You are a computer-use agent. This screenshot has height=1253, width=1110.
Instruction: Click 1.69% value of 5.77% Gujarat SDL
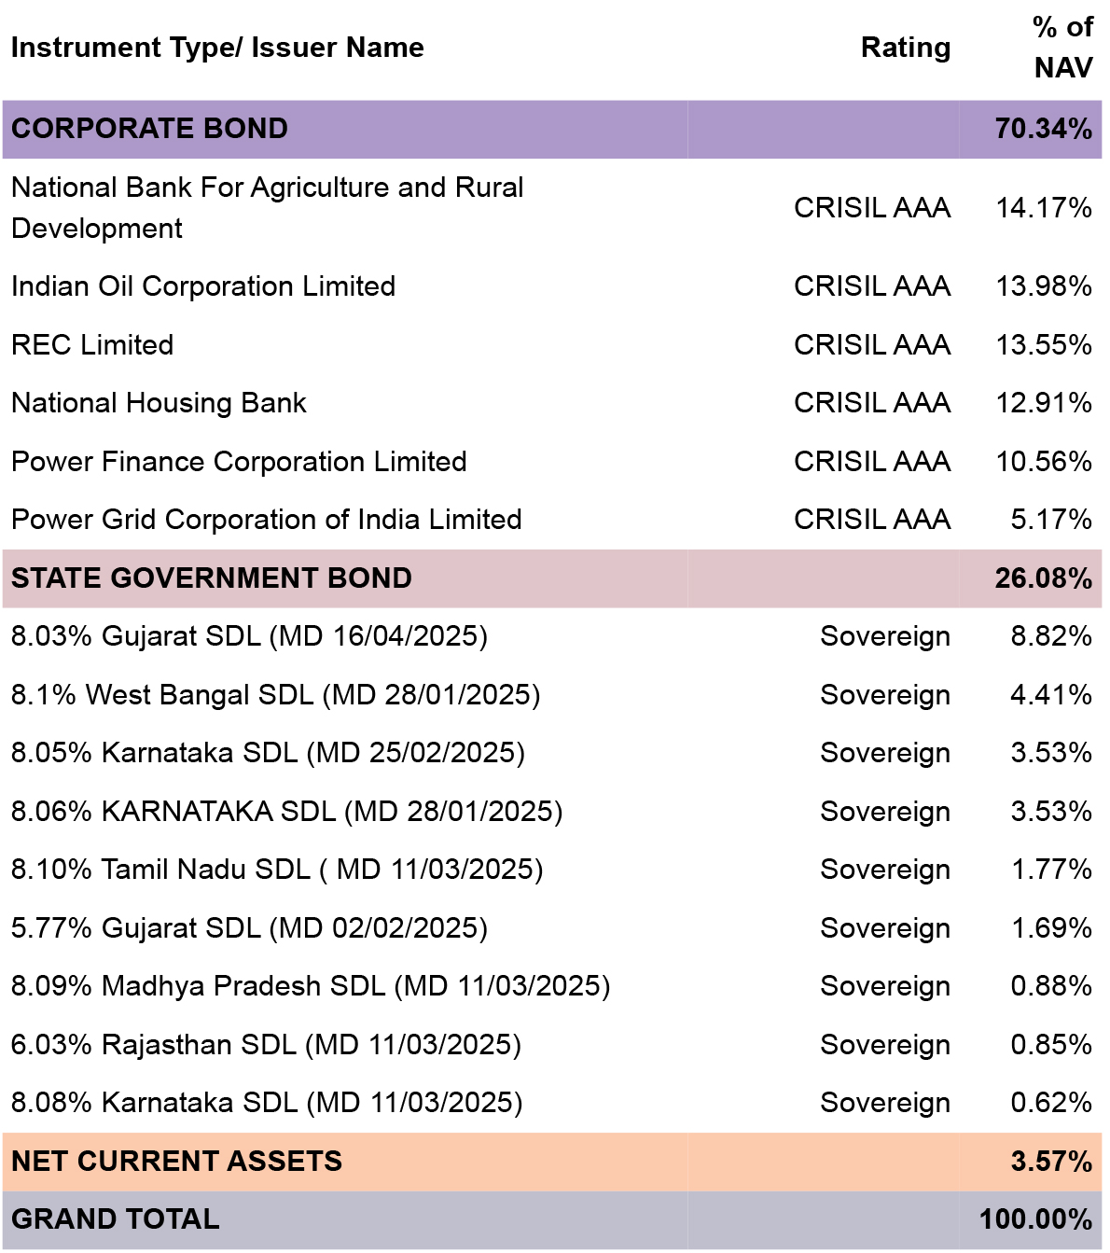tap(1051, 928)
